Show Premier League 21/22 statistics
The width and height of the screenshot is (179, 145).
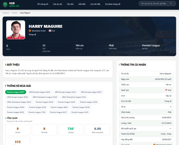(x=38, y=107)
